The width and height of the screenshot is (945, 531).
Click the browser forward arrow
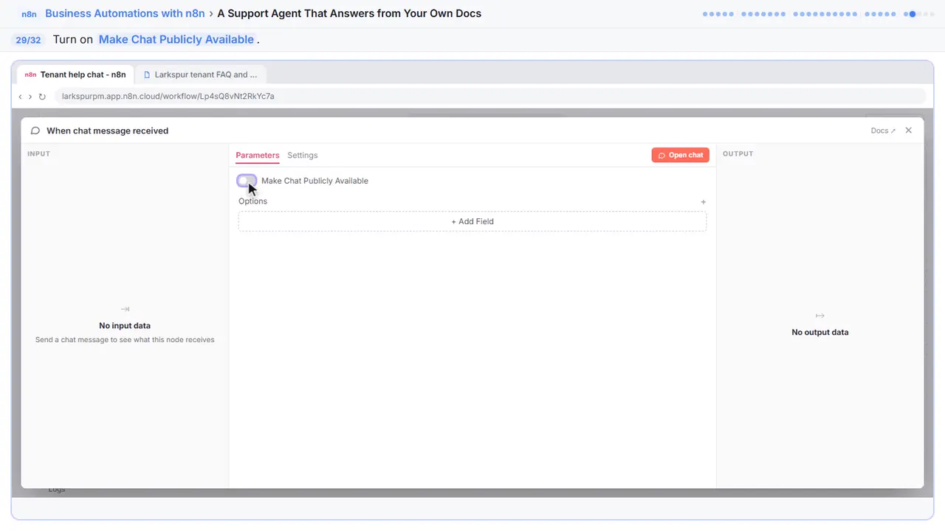click(30, 97)
